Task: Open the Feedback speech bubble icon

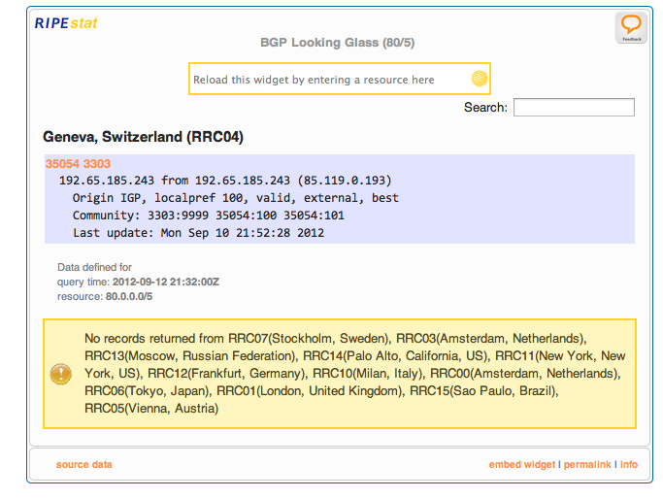Action: [631, 27]
